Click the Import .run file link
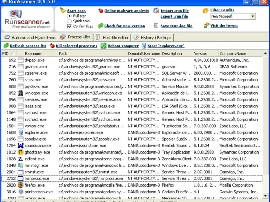Image resolution: width=270 pixels, height=202 pixels. coord(174,11)
